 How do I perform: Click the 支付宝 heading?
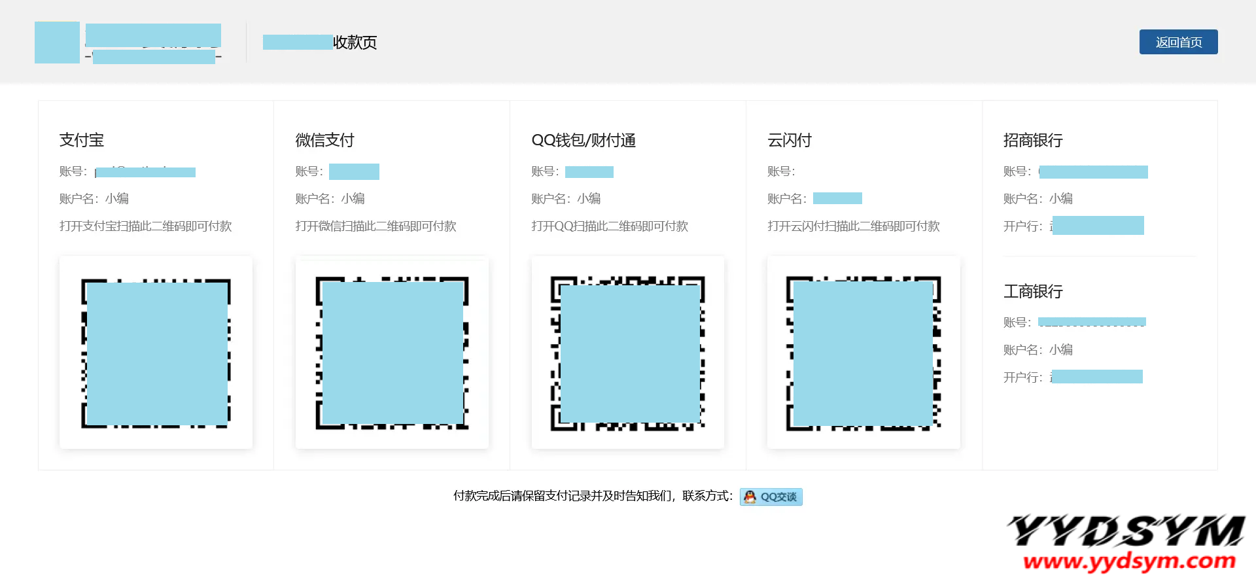click(x=82, y=140)
